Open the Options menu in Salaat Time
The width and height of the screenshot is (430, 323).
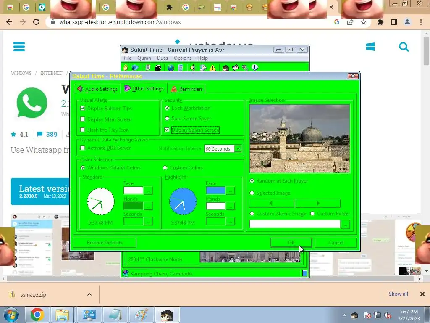[183, 58]
